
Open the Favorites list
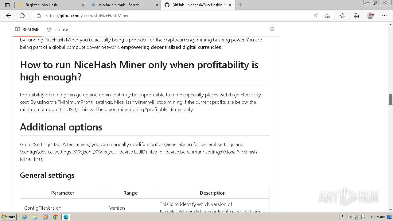343,16
